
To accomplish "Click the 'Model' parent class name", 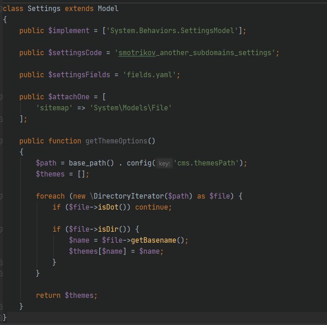I will (x=108, y=9).
